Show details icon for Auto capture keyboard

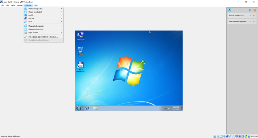pos(251,21)
